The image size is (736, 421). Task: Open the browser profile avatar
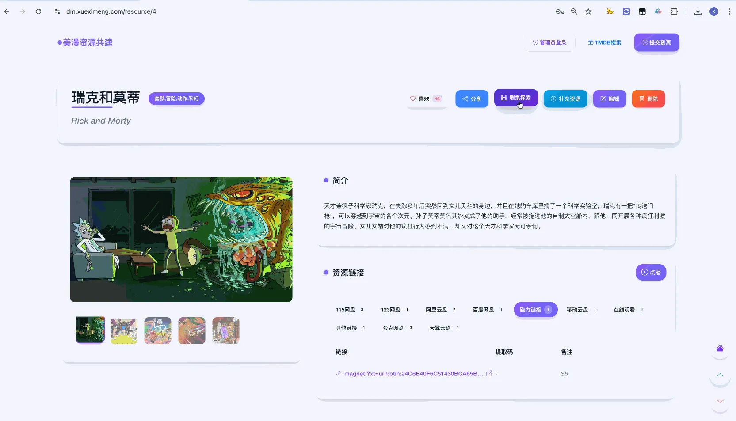click(714, 11)
